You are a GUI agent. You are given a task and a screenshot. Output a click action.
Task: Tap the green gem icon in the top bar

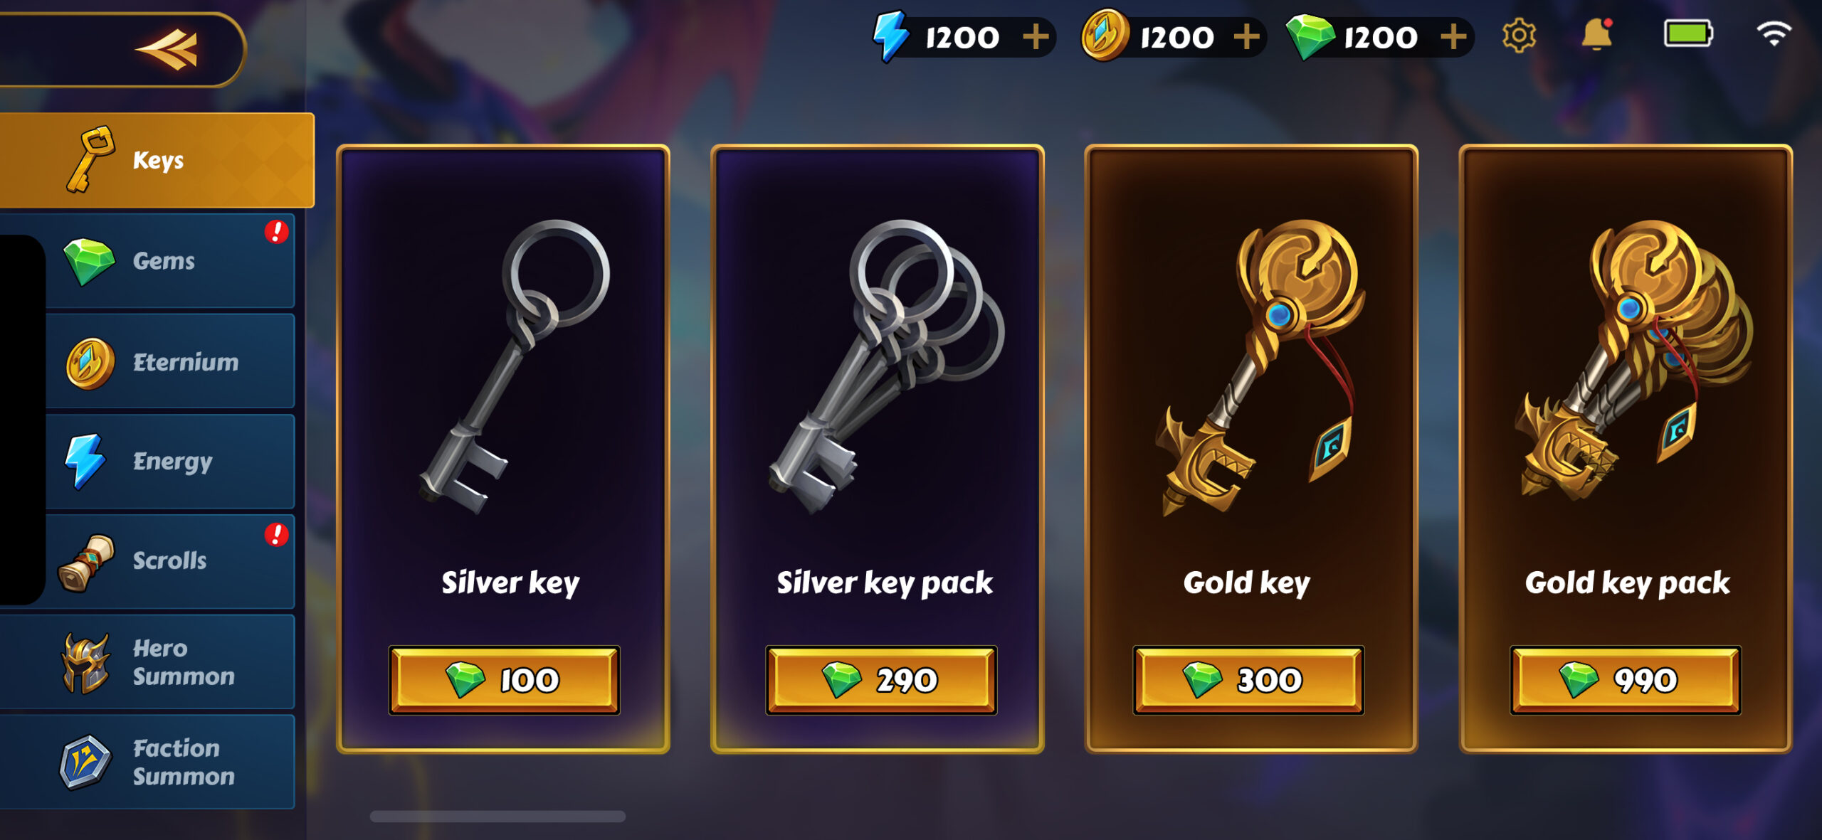tap(1311, 37)
